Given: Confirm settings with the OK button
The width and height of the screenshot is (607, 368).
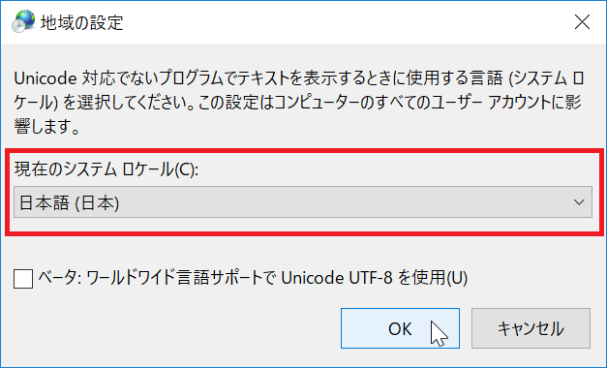Looking at the screenshot, I should click(400, 328).
